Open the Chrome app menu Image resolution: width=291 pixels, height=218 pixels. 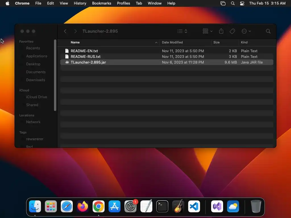point(22,3)
